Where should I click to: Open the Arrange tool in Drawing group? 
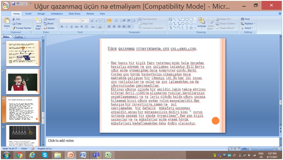202,22
